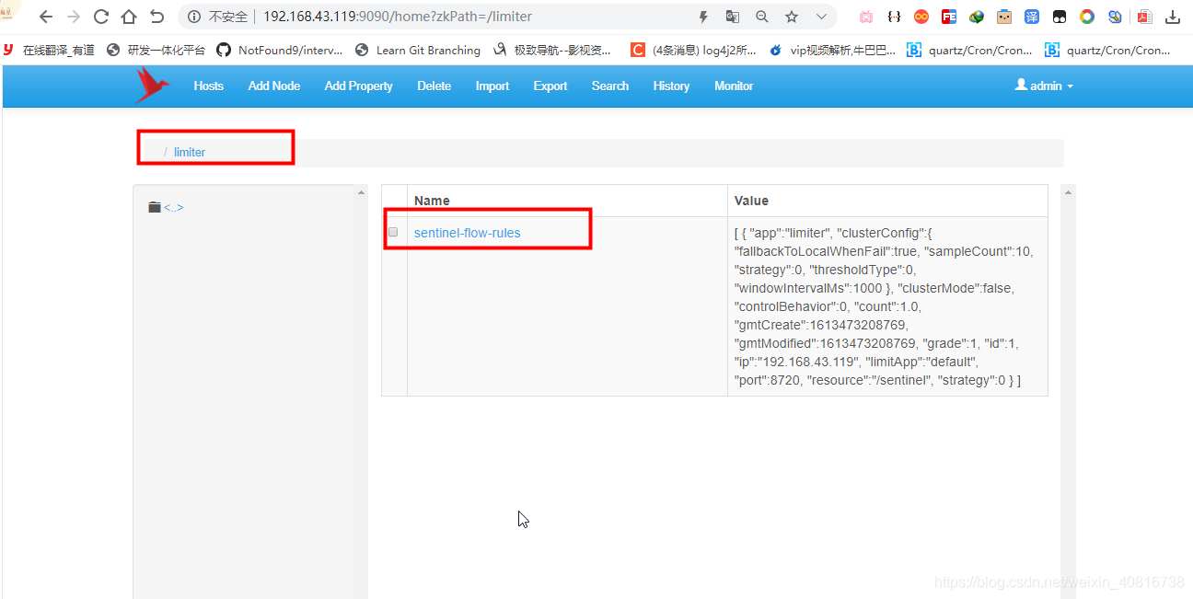The height and width of the screenshot is (599, 1193).
Task: Open the PDF extension icon
Action: pyautogui.click(x=1144, y=17)
